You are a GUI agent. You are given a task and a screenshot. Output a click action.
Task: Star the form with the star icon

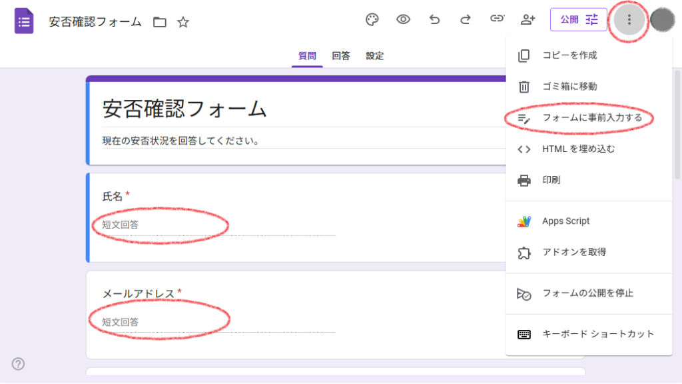coord(183,22)
